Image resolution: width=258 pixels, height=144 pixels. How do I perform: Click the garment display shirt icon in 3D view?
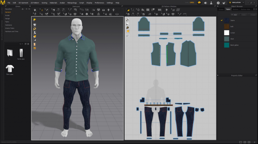[x=35, y=25]
